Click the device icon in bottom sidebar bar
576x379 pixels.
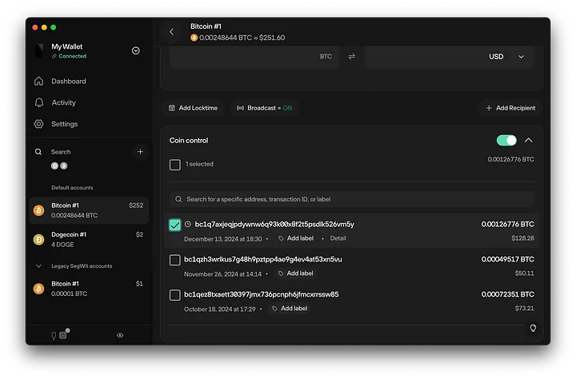56,335
